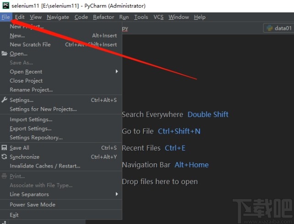
Task: Open the Navigate menu
Action: point(58,17)
